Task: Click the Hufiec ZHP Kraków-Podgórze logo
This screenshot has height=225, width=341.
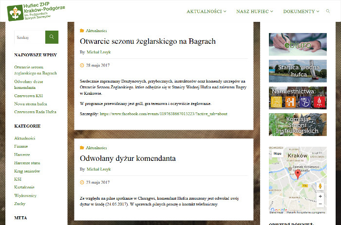Action: 36,12
